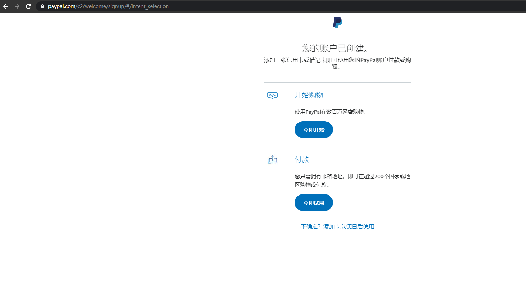Viewport: 526px width, 288px height.
Task: Click the padlock site security icon
Action: [x=42, y=6]
